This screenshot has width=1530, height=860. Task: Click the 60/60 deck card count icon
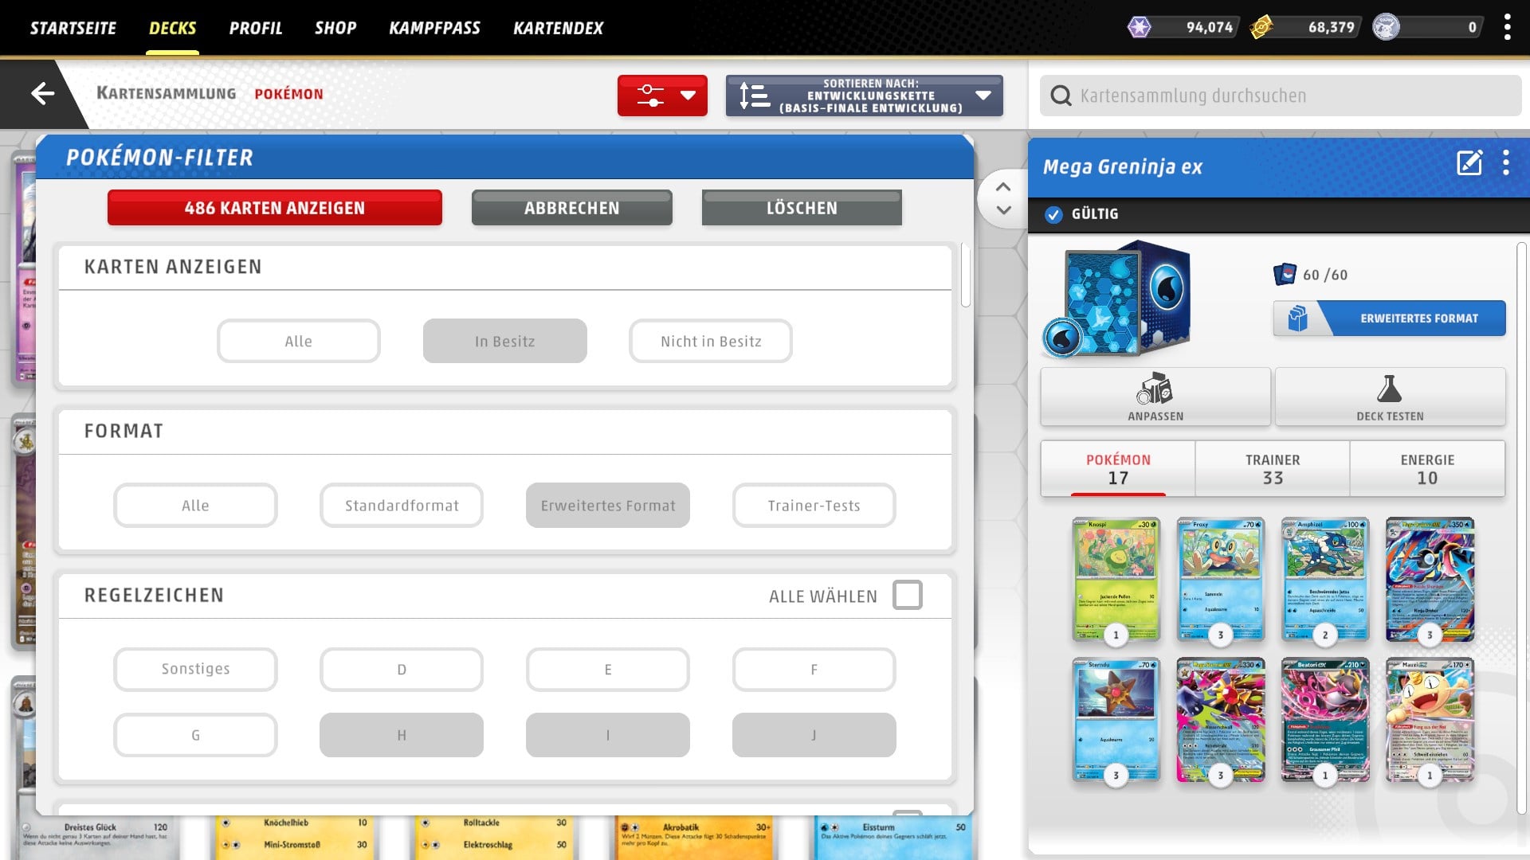[x=1285, y=275]
